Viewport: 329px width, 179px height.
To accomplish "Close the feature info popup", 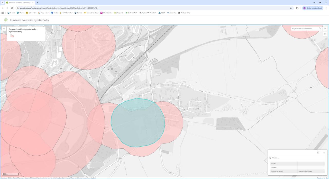I will 324,153.
